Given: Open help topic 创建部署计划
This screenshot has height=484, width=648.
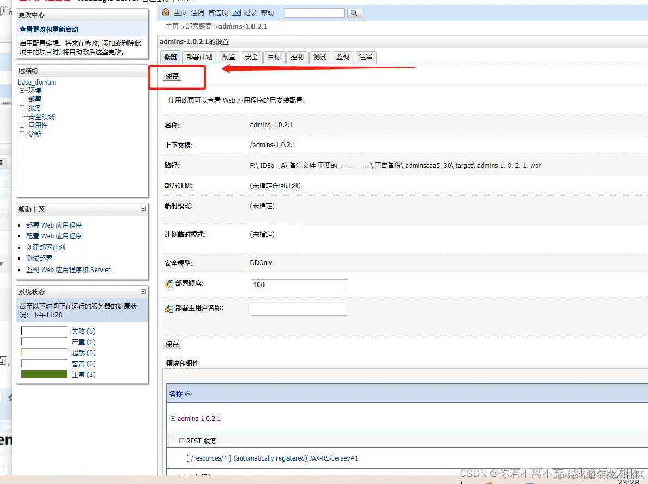Looking at the screenshot, I should click(46, 247).
